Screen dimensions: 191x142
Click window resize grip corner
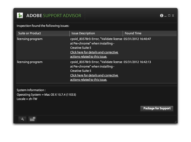[175, 122]
